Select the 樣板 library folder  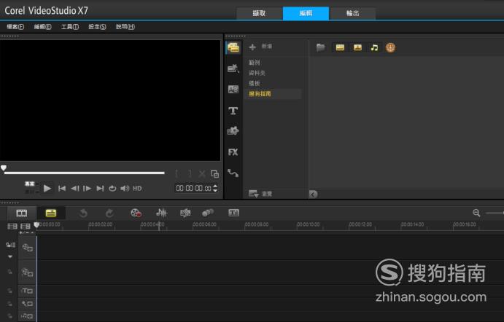(255, 83)
